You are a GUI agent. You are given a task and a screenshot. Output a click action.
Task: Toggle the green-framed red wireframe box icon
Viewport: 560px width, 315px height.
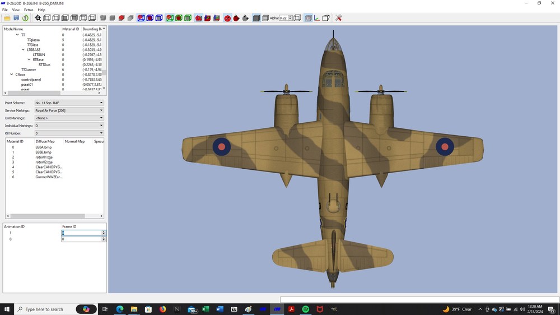[170, 18]
